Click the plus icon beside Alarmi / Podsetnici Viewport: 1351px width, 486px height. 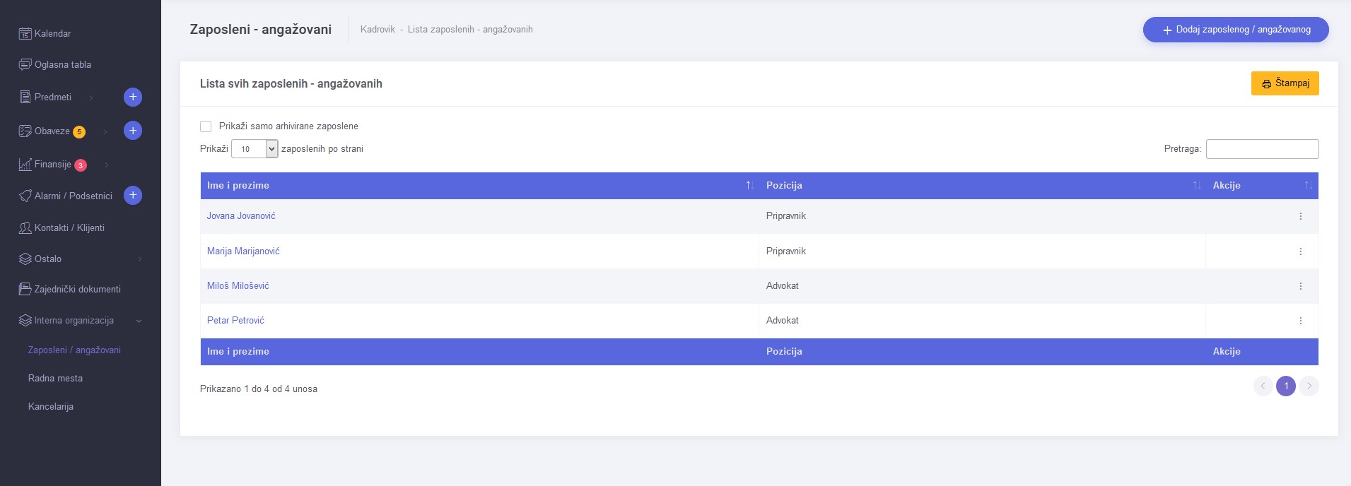(133, 196)
